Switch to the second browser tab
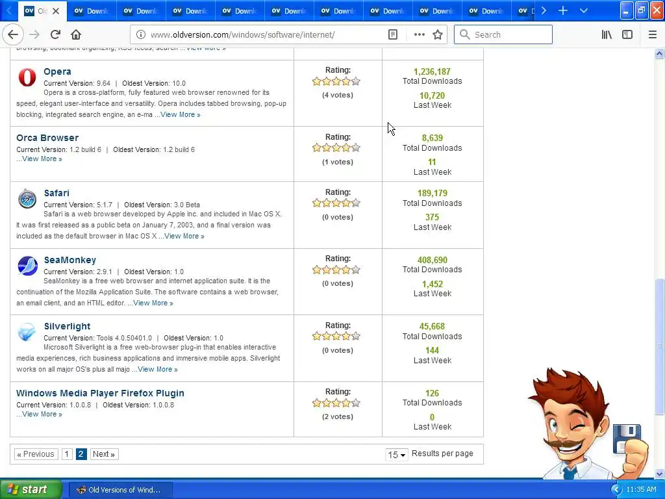This screenshot has height=499, width=665. pos(91,11)
